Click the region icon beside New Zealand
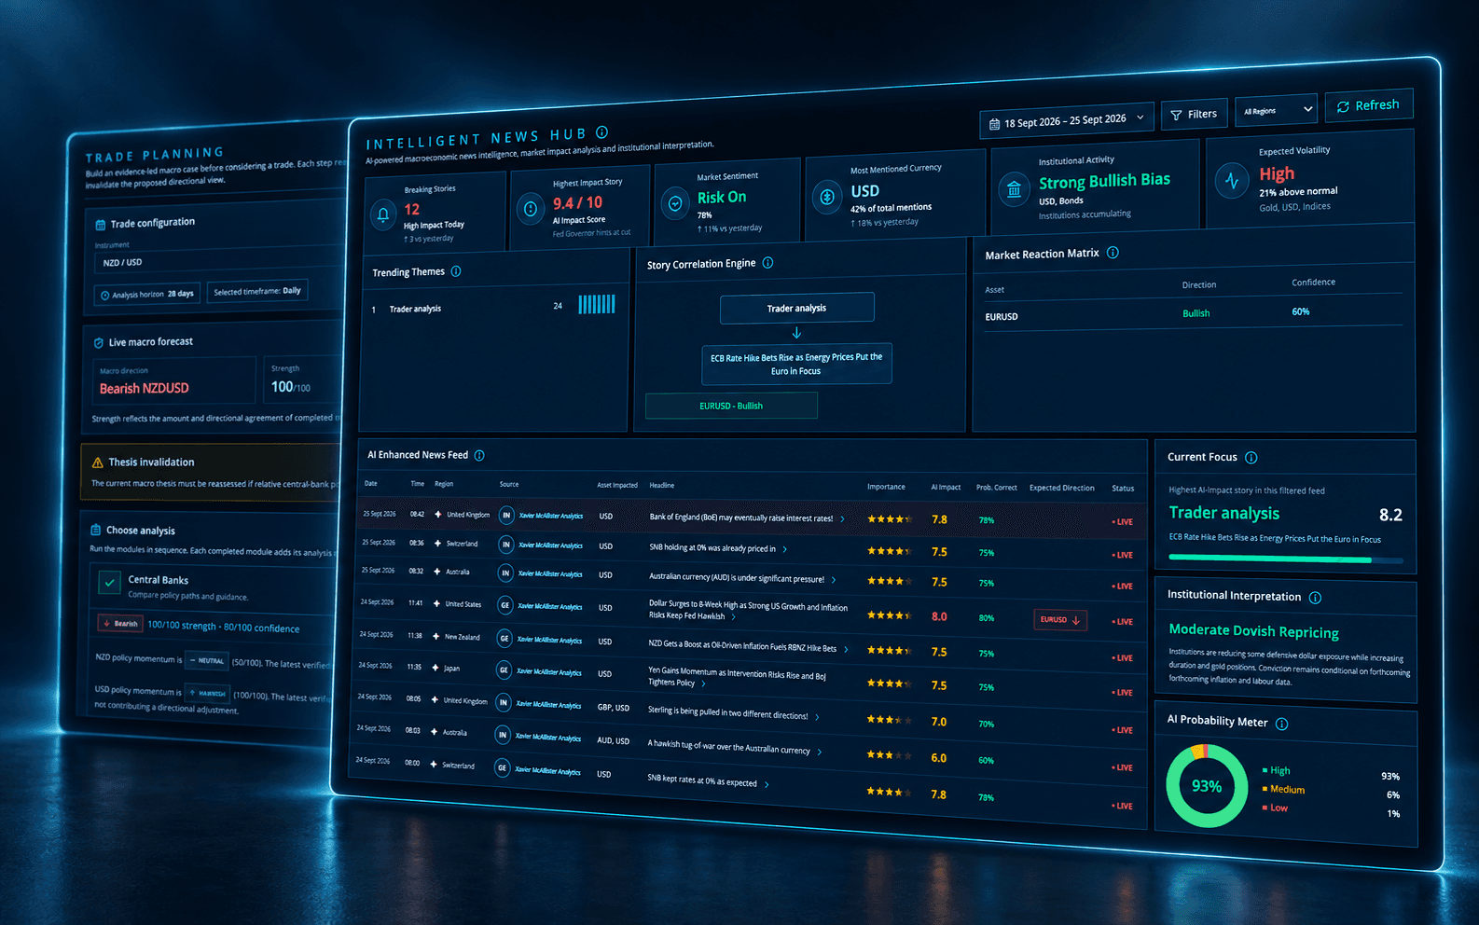The width and height of the screenshot is (1479, 925). (435, 636)
